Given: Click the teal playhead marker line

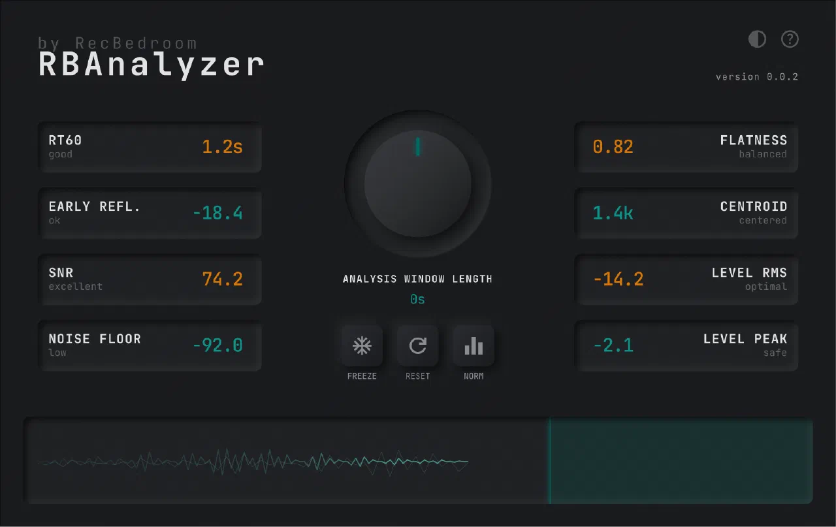Looking at the screenshot, I should (x=549, y=462).
